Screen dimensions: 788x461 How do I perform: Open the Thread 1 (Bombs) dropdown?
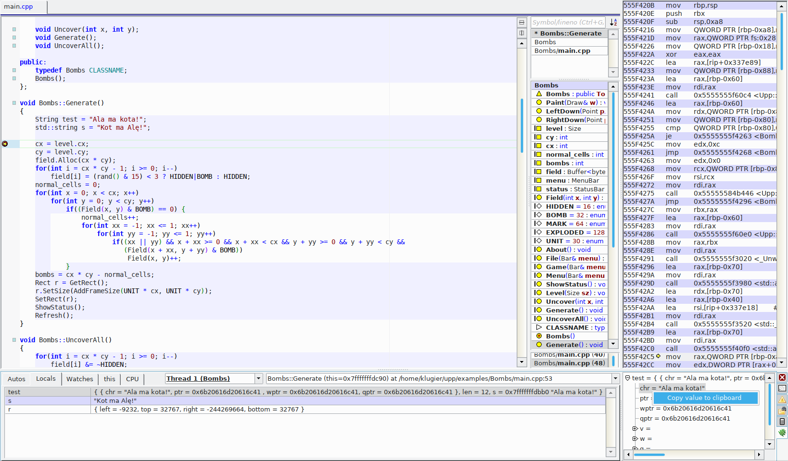point(258,379)
